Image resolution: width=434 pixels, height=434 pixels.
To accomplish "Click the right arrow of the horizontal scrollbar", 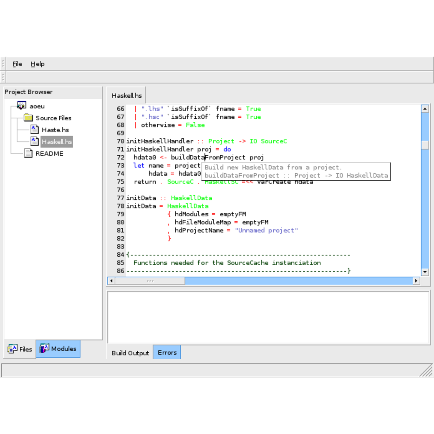I will 416,281.
